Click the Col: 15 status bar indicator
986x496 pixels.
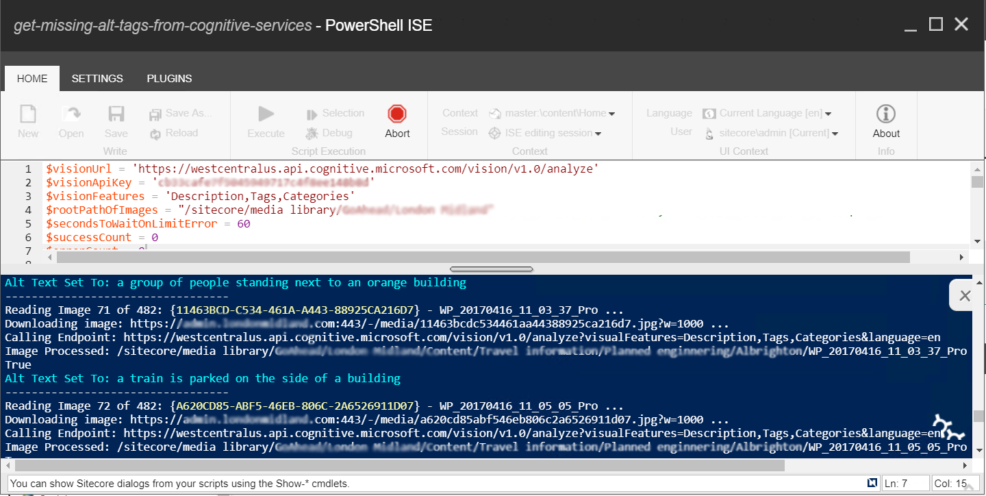(x=955, y=483)
